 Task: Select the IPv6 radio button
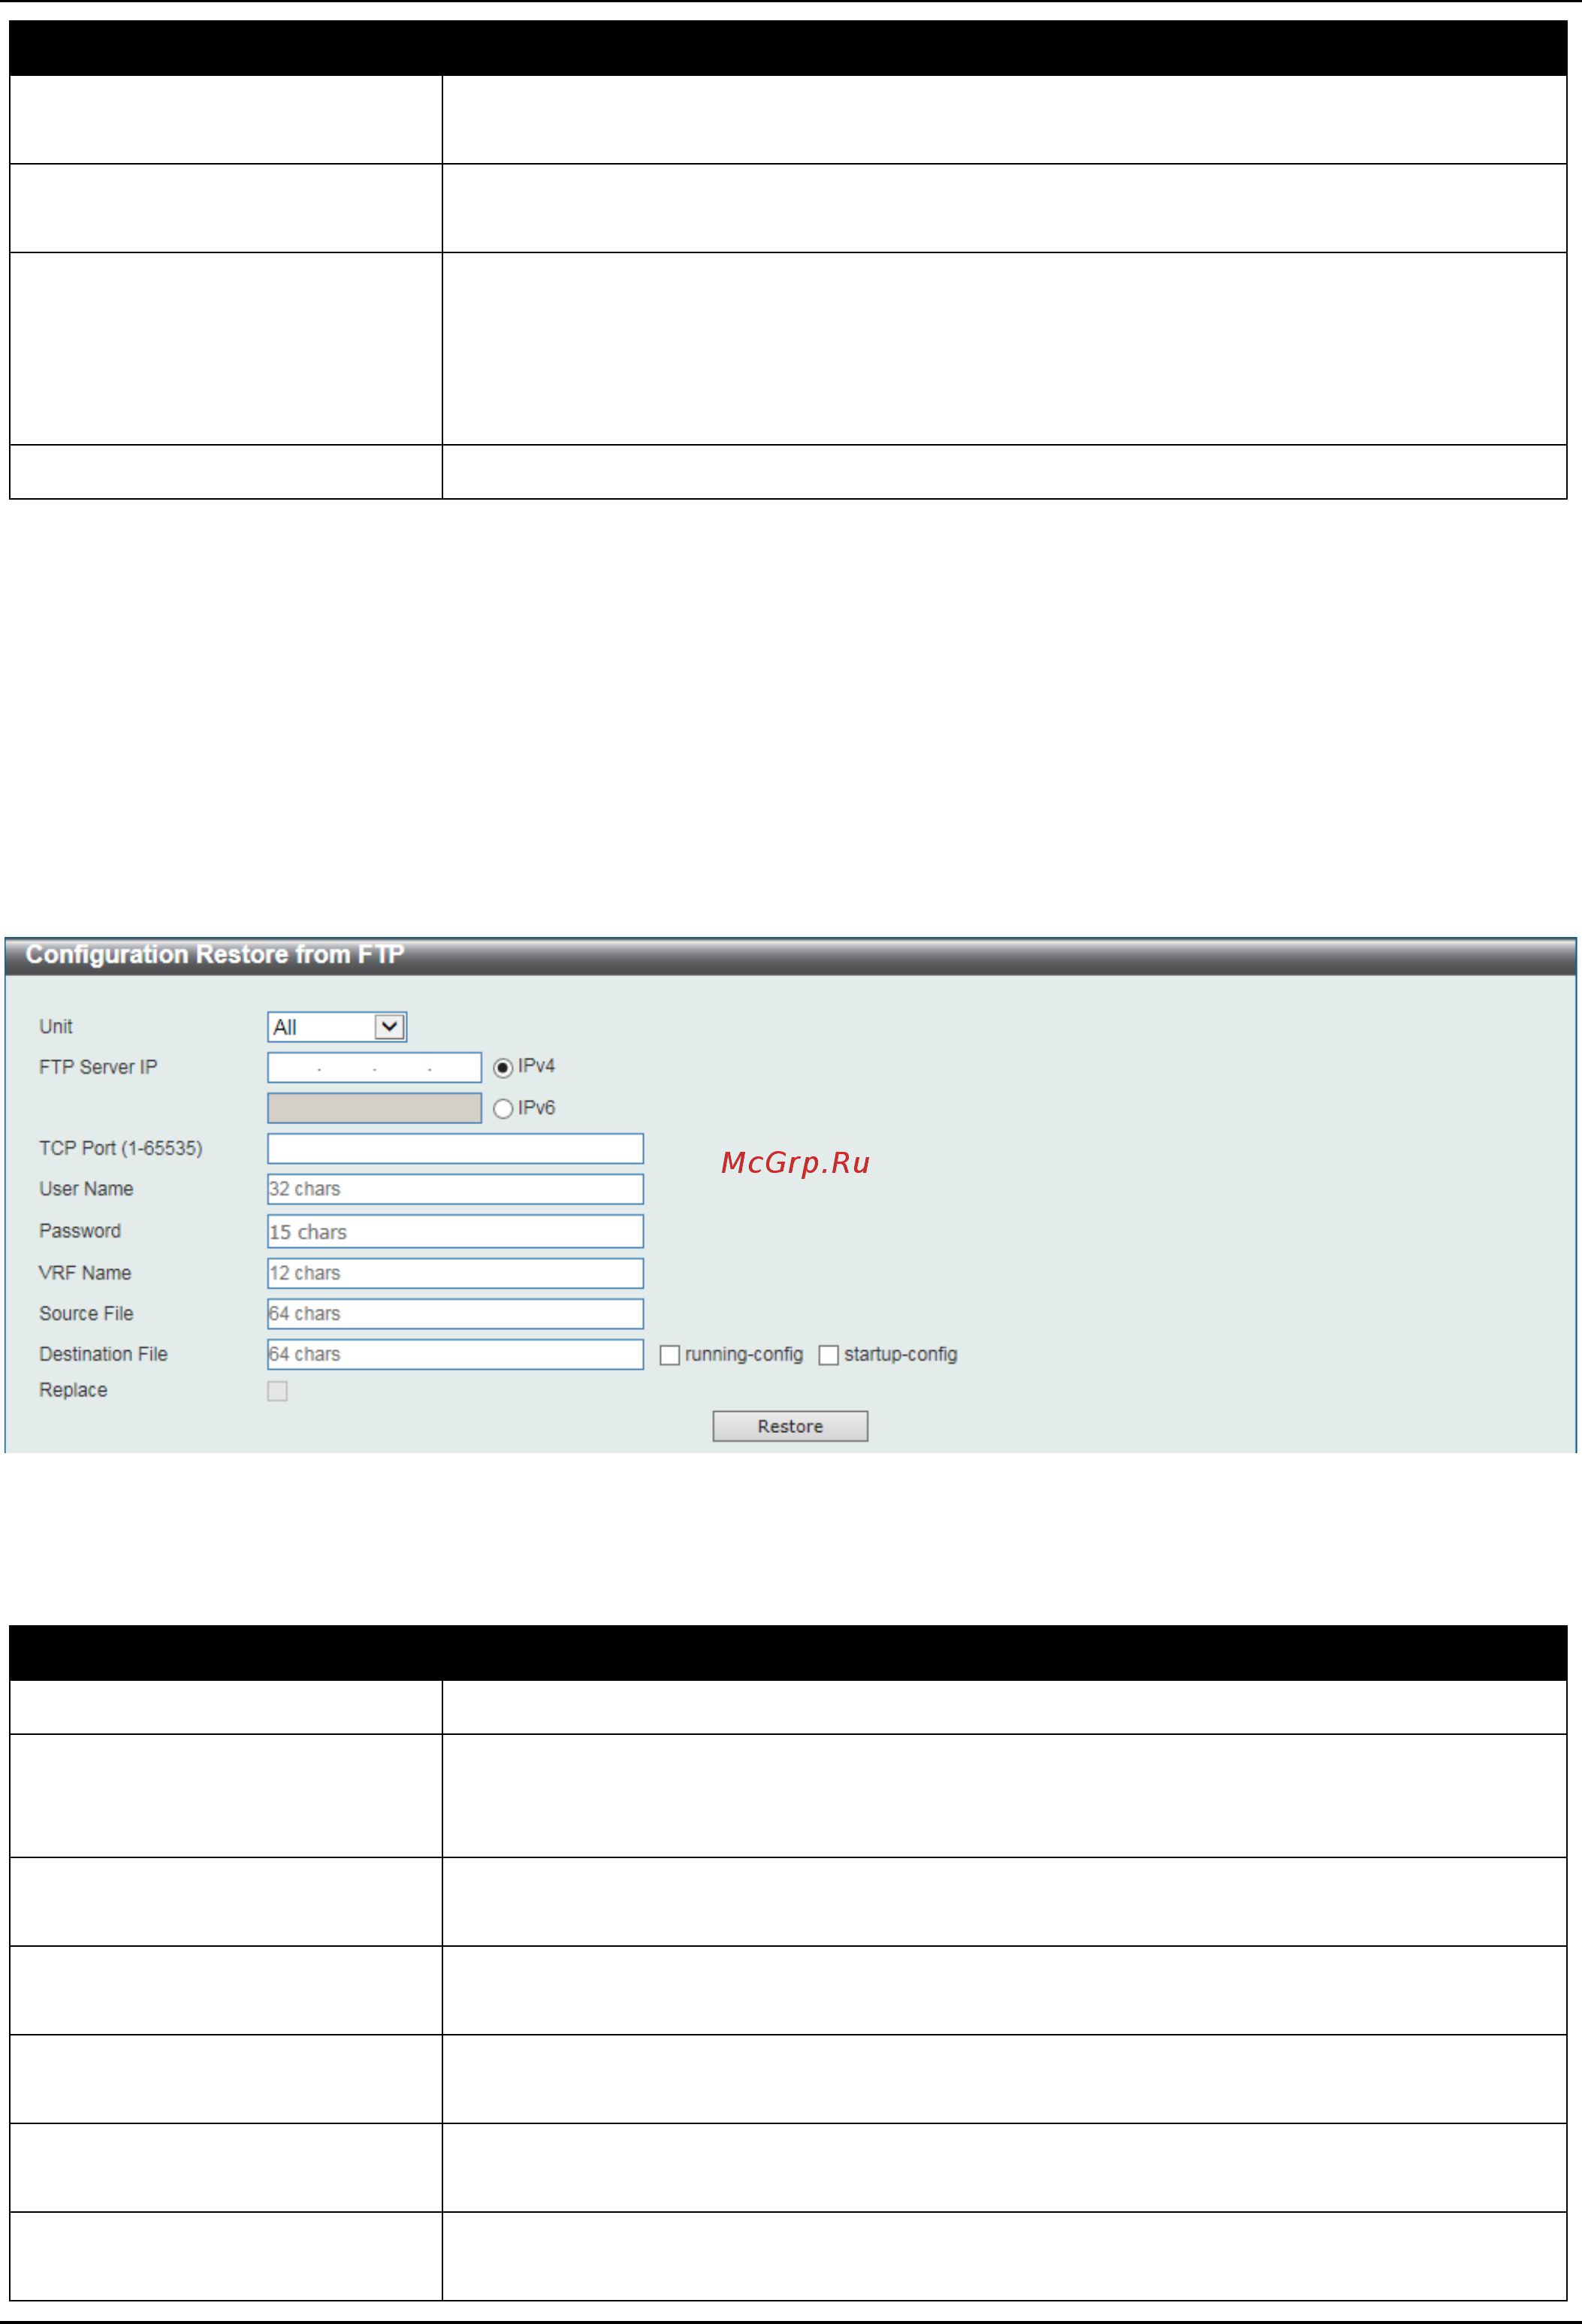(x=503, y=1109)
